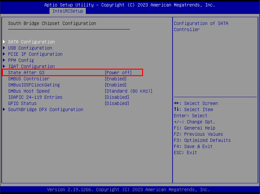Click the +/-: Change Opt. hint
Screen dimensions: 260x194
(x=194, y=122)
